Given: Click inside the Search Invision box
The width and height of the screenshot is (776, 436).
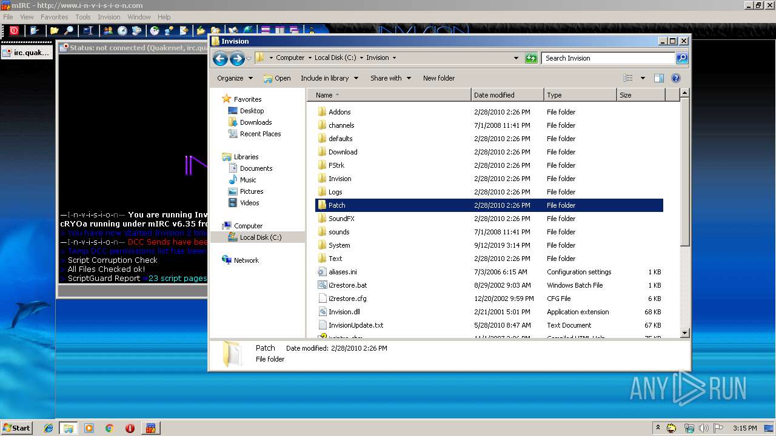Looking at the screenshot, I should 608,58.
